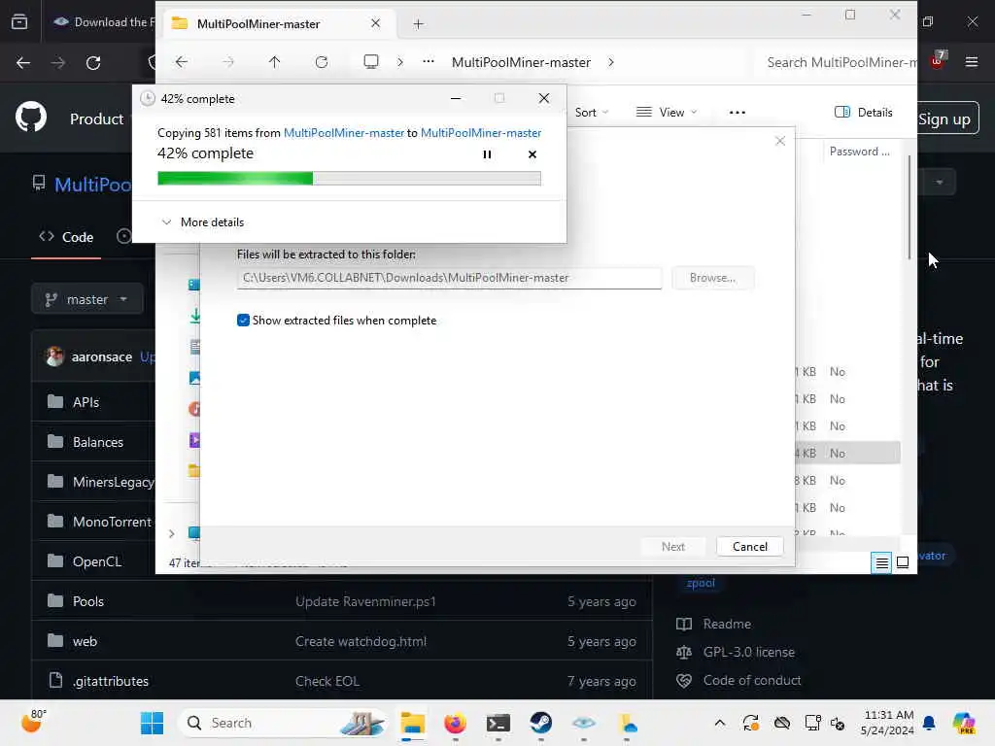The image size is (995, 746).
Task: Open the Sort dropdown in Explorer
Action: pos(592,113)
